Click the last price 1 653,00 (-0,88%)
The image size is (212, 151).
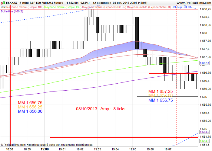point(78,3)
